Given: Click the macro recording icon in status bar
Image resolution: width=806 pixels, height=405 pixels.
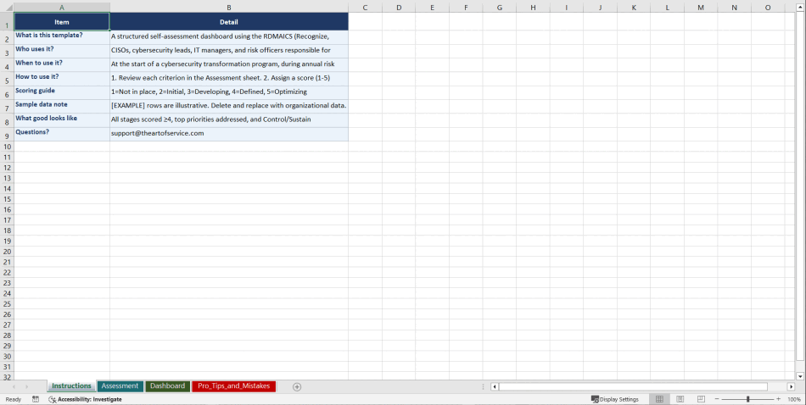Looking at the screenshot, I should click(36, 399).
